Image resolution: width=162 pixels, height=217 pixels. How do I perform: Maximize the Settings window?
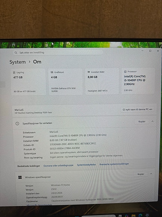click(150, 51)
